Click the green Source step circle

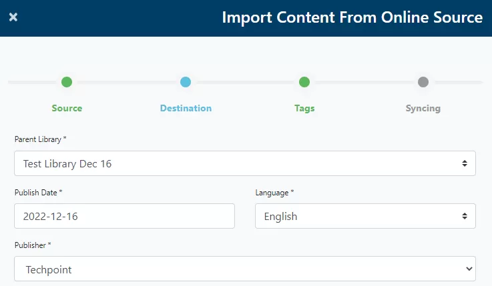click(67, 82)
